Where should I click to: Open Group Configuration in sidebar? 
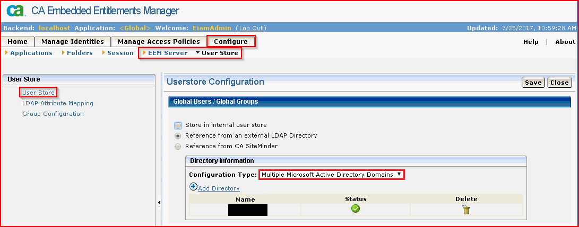[53, 114]
